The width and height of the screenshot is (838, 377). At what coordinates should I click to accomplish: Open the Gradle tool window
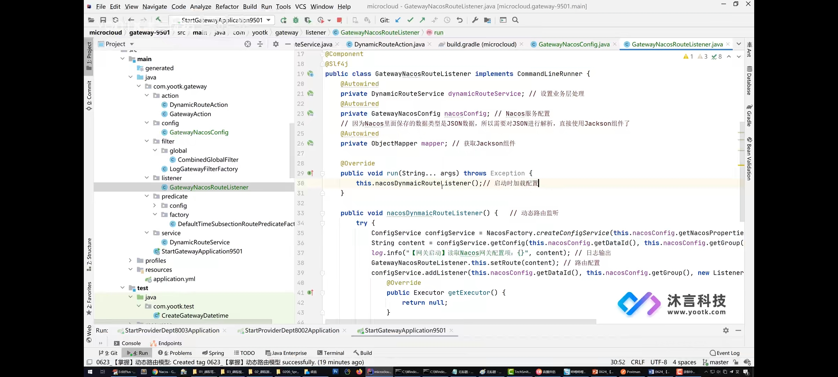point(749,115)
